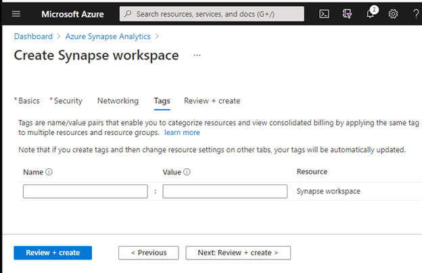Click the blue Review + create button
The width and height of the screenshot is (422, 273).
(x=53, y=253)
